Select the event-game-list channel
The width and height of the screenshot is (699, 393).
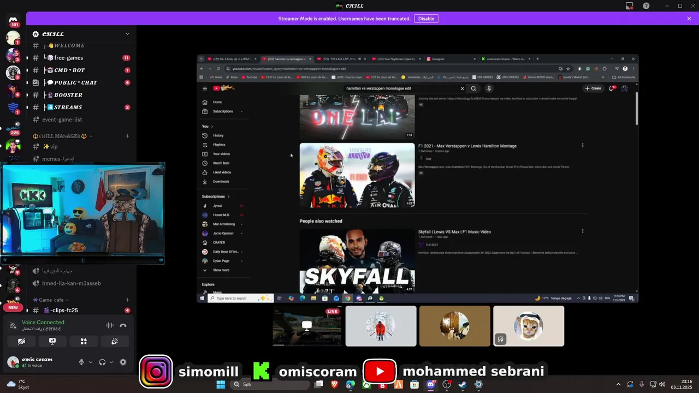[81, 120]
